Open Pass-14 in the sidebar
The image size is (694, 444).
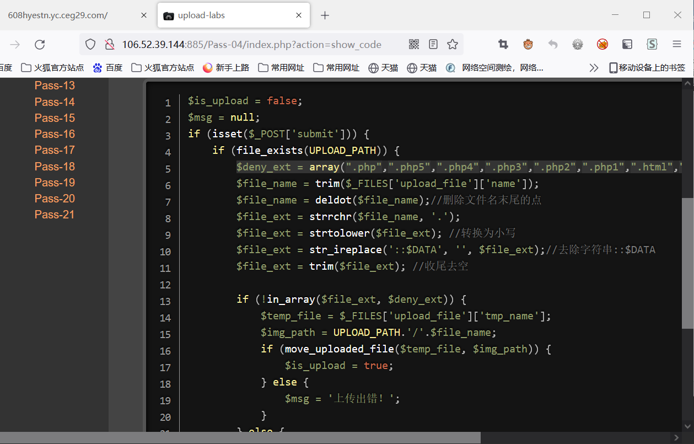[x=55, y=102]
